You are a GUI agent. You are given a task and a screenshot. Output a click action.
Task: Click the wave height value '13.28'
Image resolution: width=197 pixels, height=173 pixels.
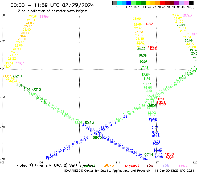click(141, 105)
